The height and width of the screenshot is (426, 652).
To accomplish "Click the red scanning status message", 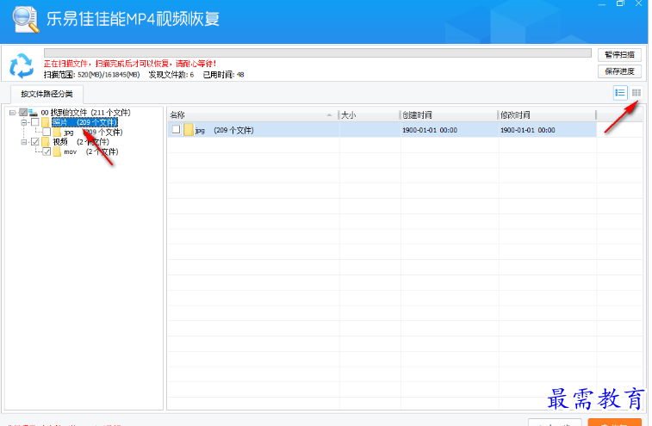I will [x=130, y=64].
